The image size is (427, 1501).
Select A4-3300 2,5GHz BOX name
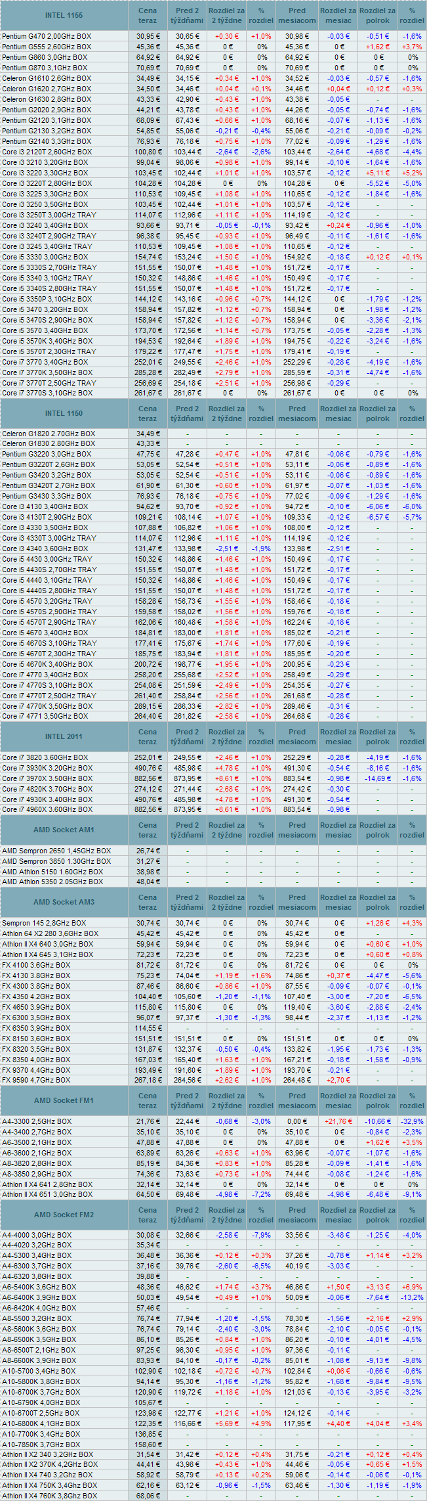(x=37, y=1121)
